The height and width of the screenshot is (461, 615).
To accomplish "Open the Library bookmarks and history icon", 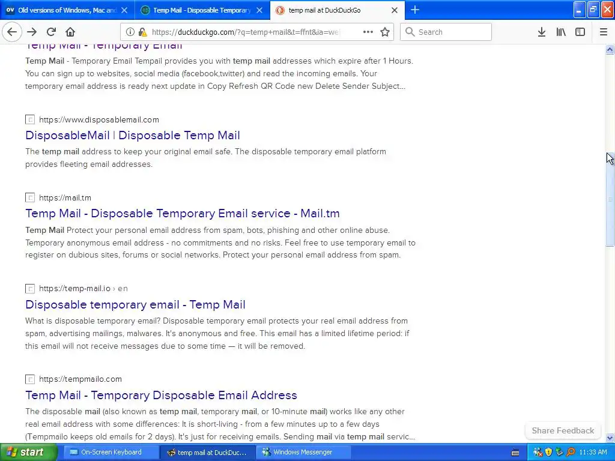I will pos(561,32).
